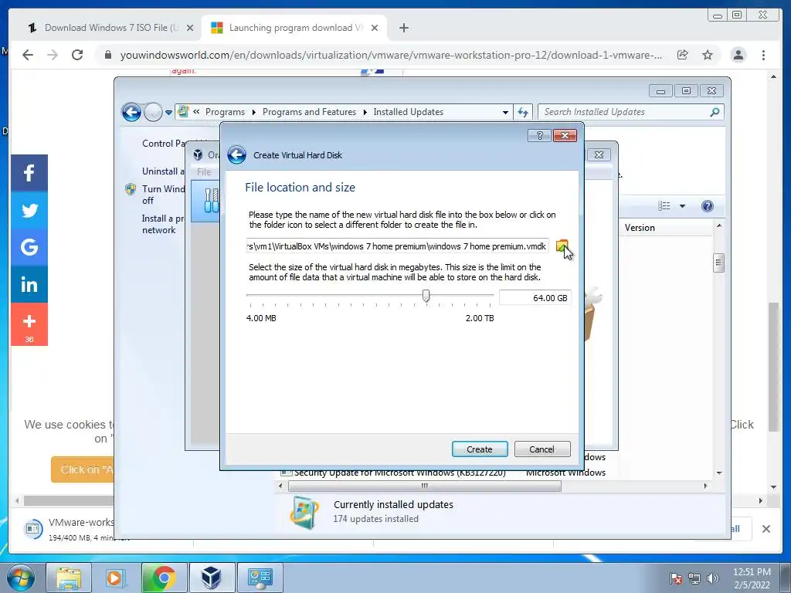Viewport: 791px width, 593px height.
Task: Open Chrome profile avatar menu
Action: [x=738, y=55]
